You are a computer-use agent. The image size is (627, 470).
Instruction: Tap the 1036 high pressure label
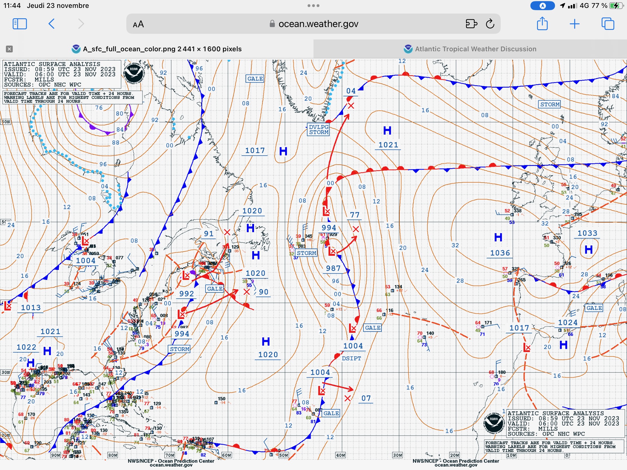[500, 253]
